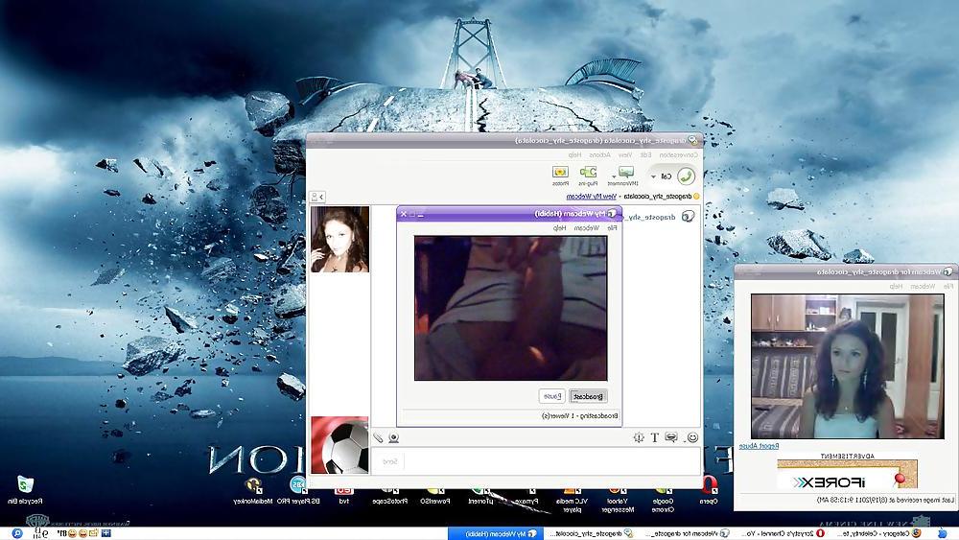Open the Actions menu in chat window

pos(599,155)
